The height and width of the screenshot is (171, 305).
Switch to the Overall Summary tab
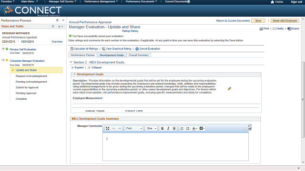point(139,55)
